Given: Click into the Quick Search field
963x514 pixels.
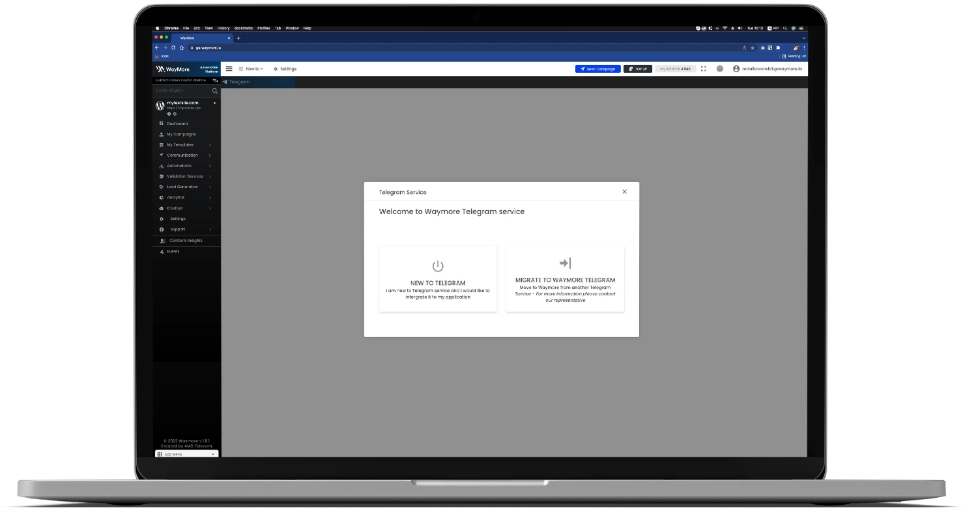Looking at the screenshot, I should tap(182, 91).
